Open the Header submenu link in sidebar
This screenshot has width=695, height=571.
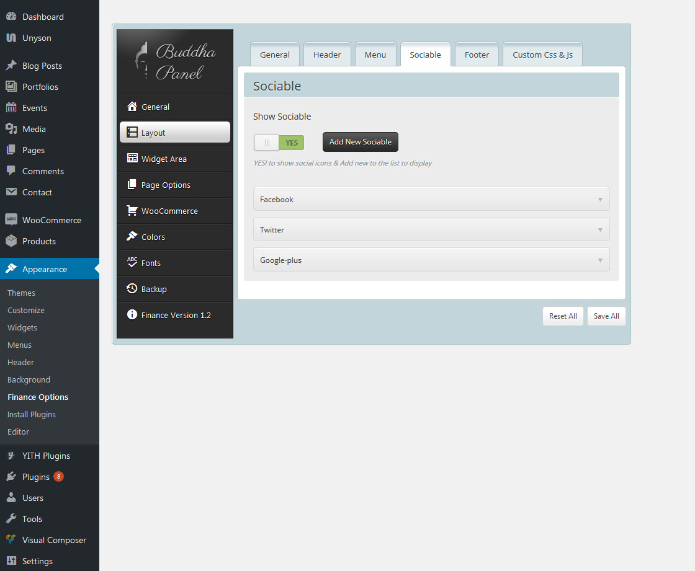click(x=20, y=362)
